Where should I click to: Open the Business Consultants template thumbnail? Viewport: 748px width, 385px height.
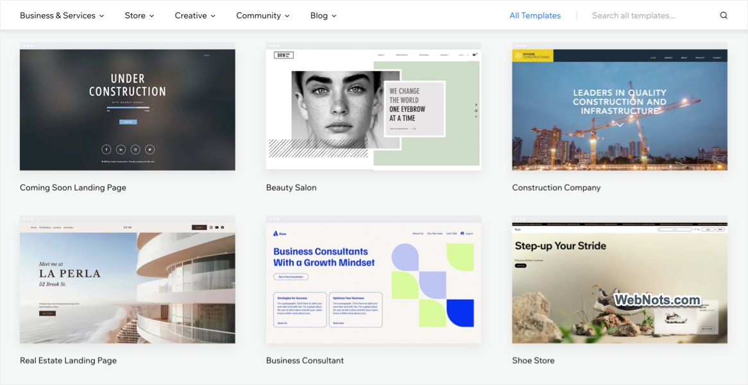(373, 283)
